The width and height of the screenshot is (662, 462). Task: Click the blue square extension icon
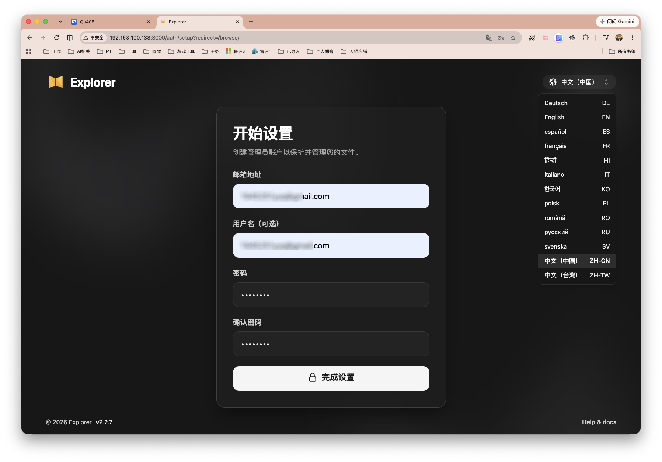559,38
